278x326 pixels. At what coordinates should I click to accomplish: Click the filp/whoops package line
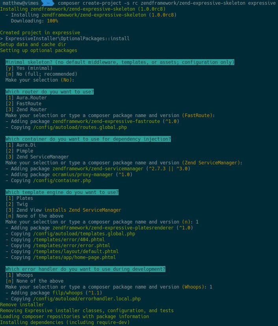click(54, 293)
